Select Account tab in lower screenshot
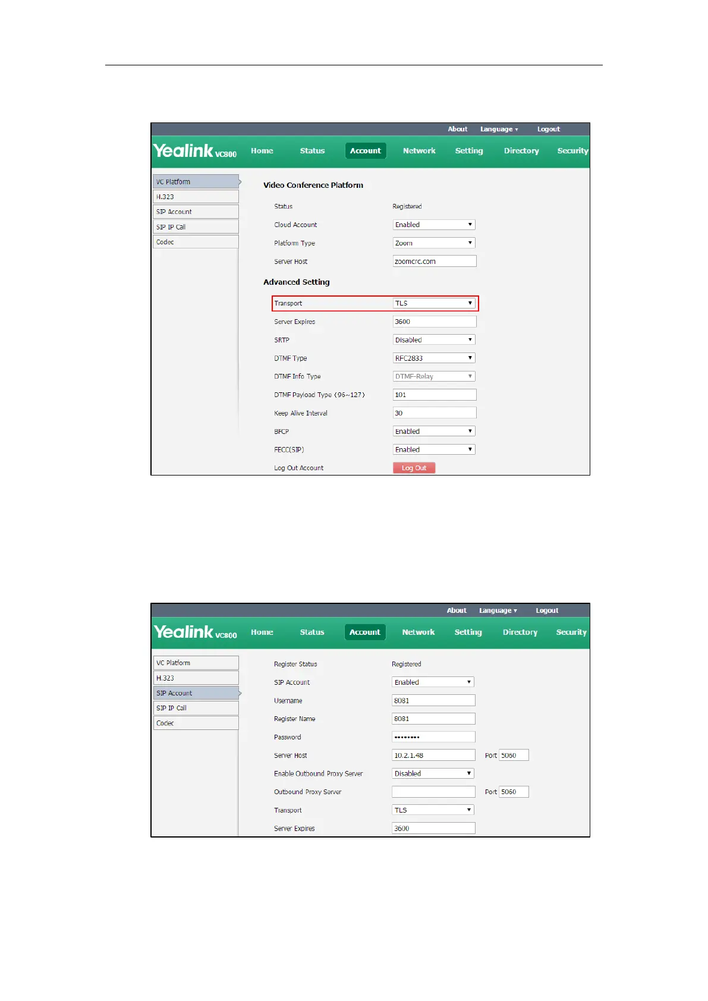Image resolution: width=708 pixels, height=1001 pixels. (x=365, y=632)
